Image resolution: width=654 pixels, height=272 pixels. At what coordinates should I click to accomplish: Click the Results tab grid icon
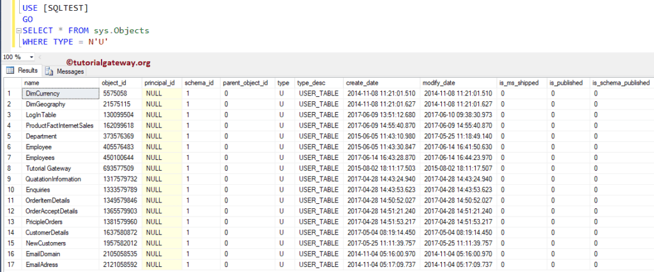coord(11,71)
